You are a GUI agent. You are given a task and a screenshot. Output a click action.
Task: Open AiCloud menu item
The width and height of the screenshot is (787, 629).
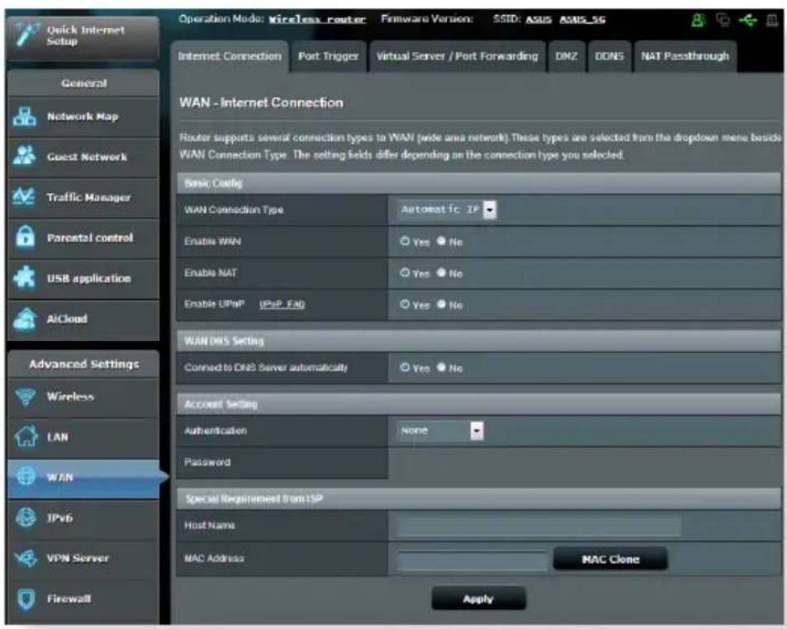tap(83, 319)
